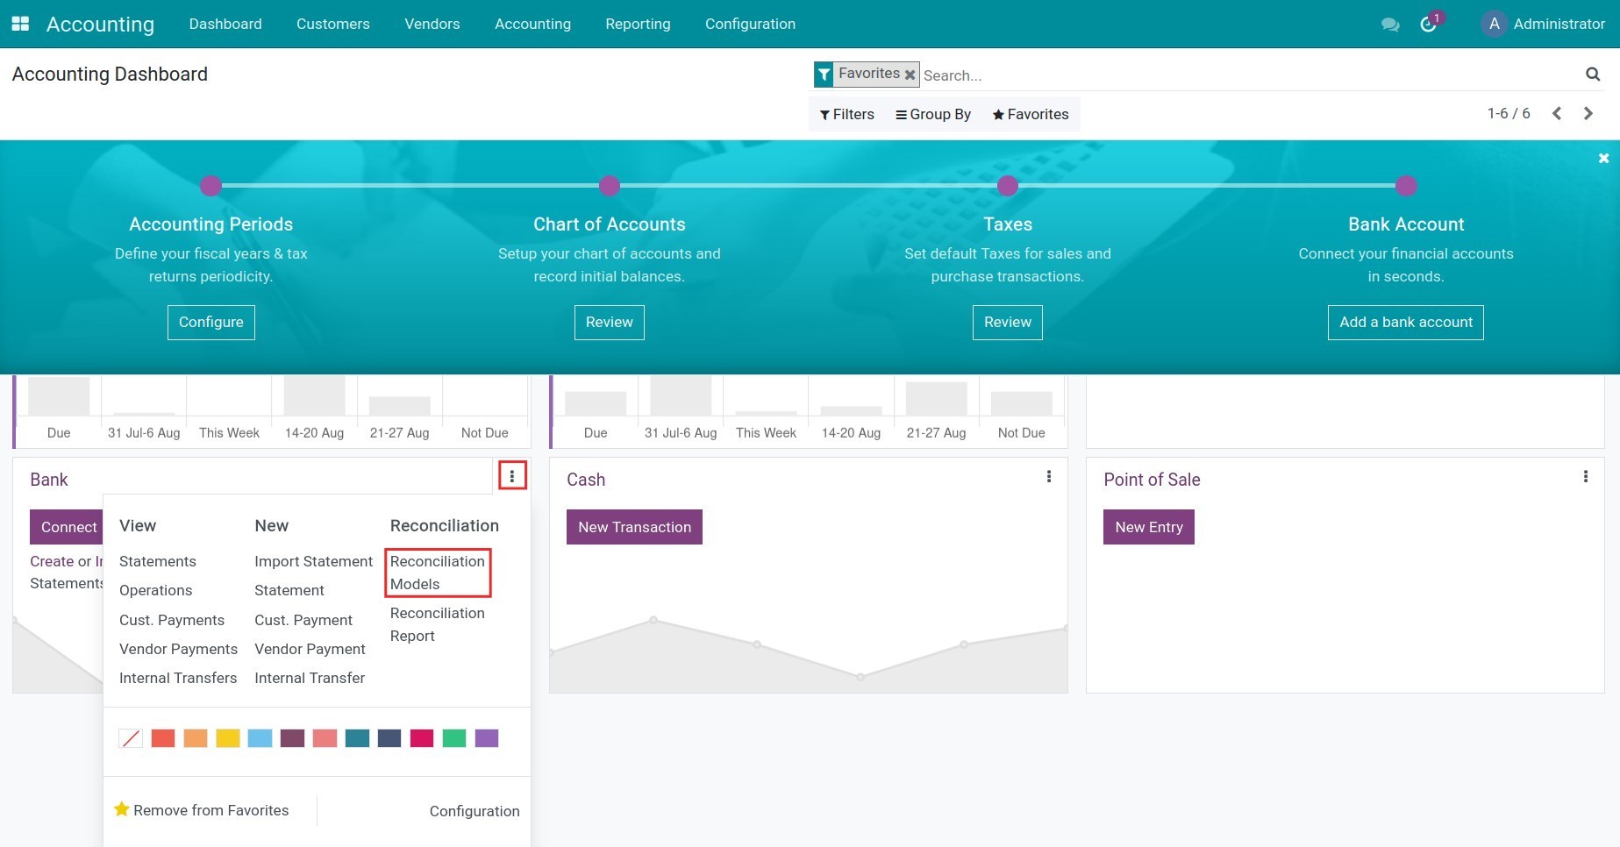Open the Filters dropdown
Image resolution: width=1620 pixels, height=847 pixels.
[845, 114]
